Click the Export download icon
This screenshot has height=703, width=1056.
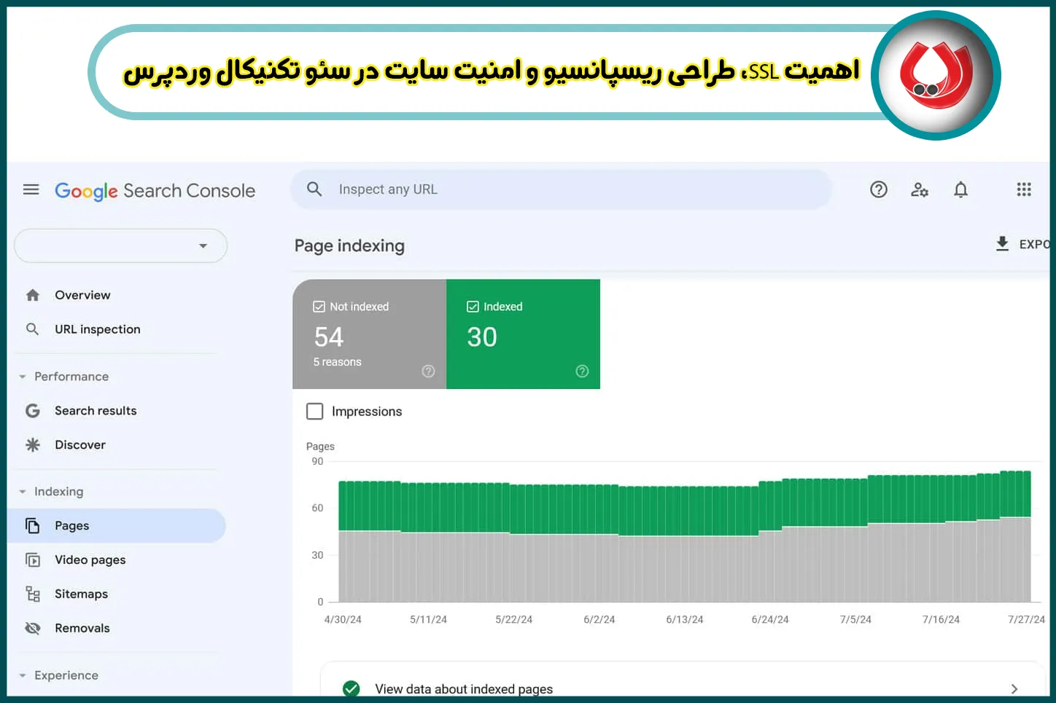tap(1003, 244)
